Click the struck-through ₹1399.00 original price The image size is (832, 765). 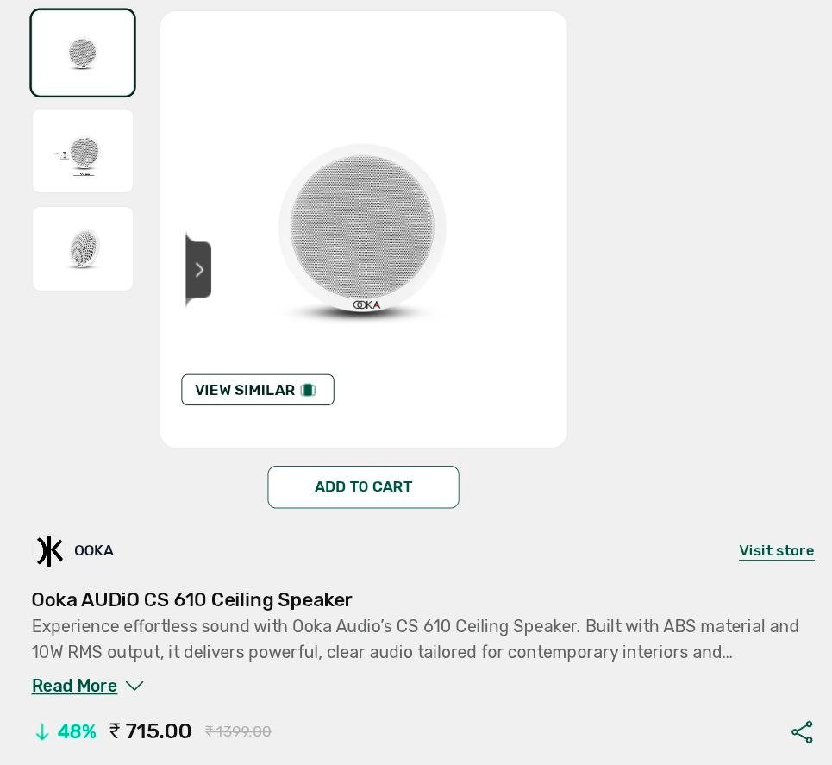(x=238, y=732)
